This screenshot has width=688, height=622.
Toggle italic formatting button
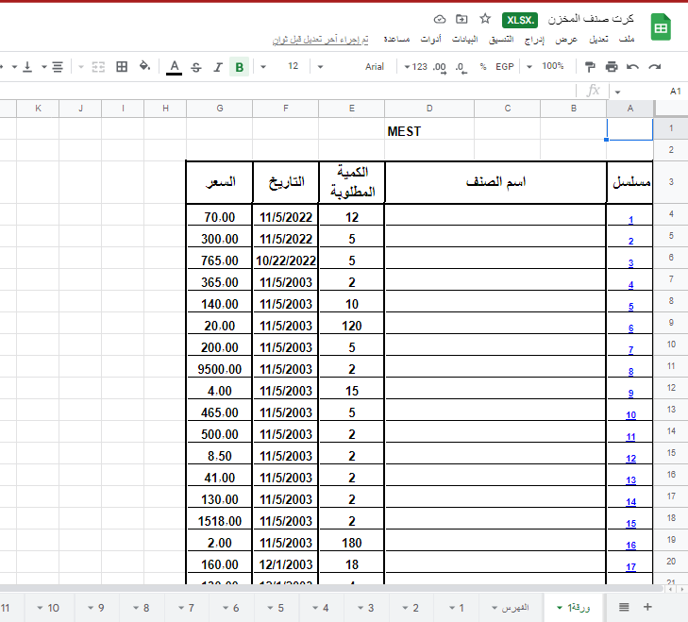[x=217, y=67]
